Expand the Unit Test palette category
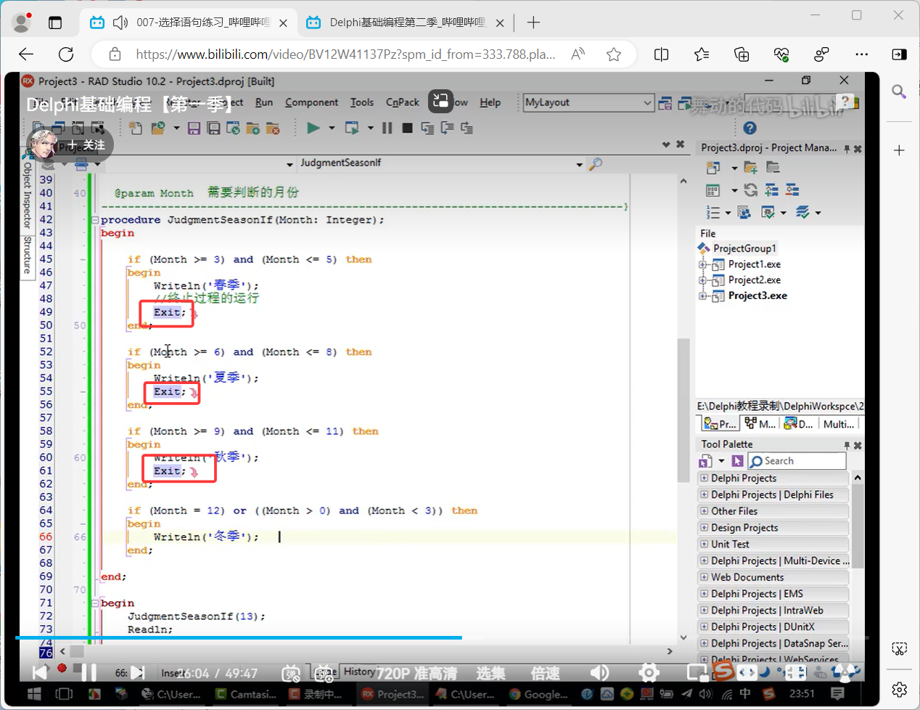 [704, 544]
